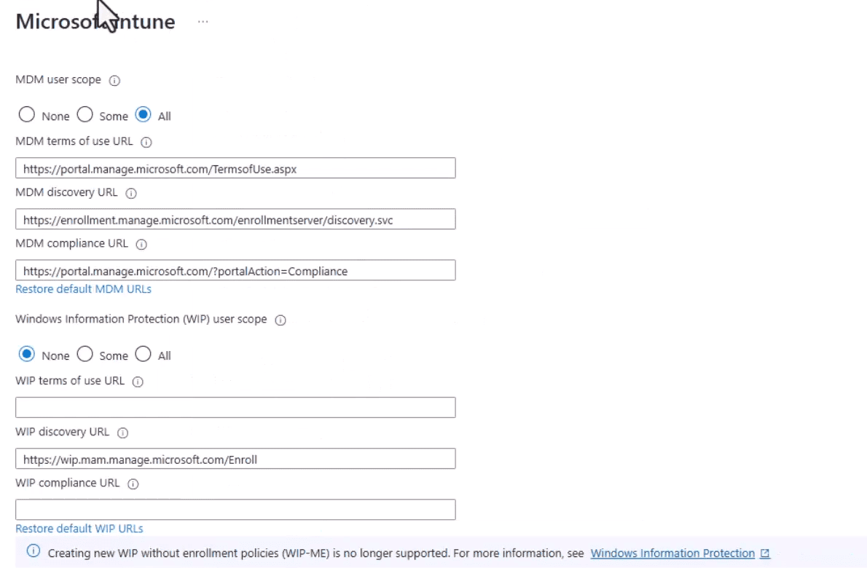Open the WIP terms of use URL tooltip
867x568 pixels.
tap(137, 382)
